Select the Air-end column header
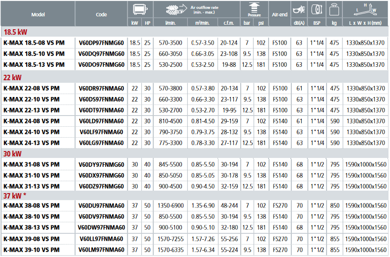 (279, 15)
